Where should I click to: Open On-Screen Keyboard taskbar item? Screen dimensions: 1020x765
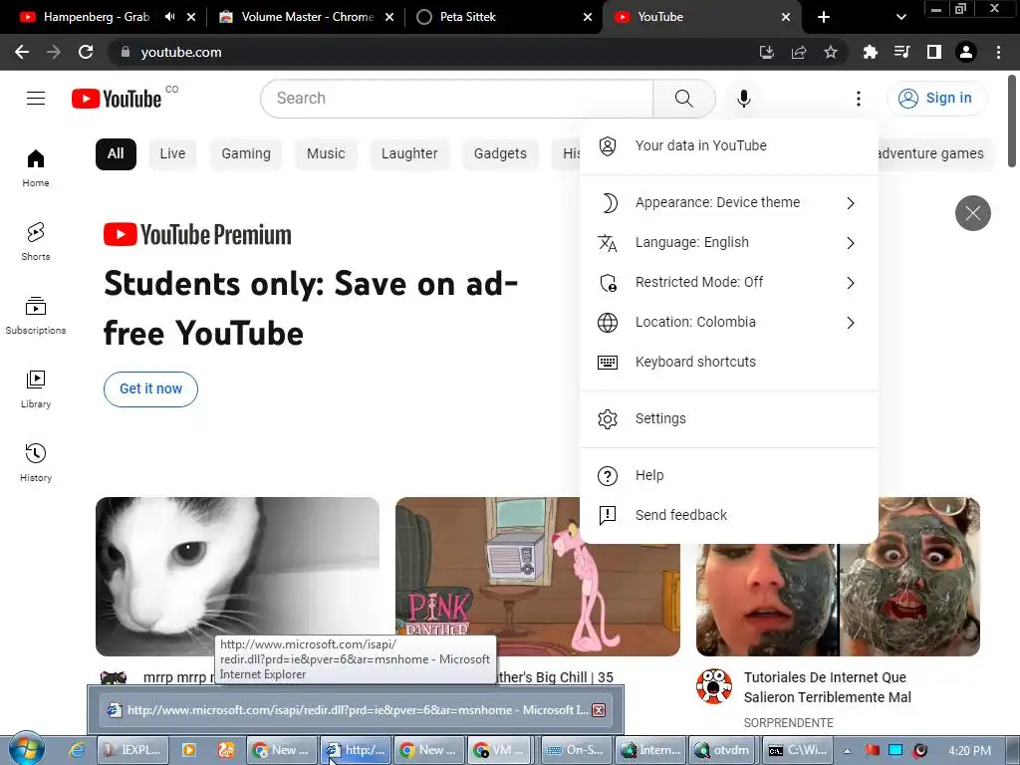(x=577, y=750)
